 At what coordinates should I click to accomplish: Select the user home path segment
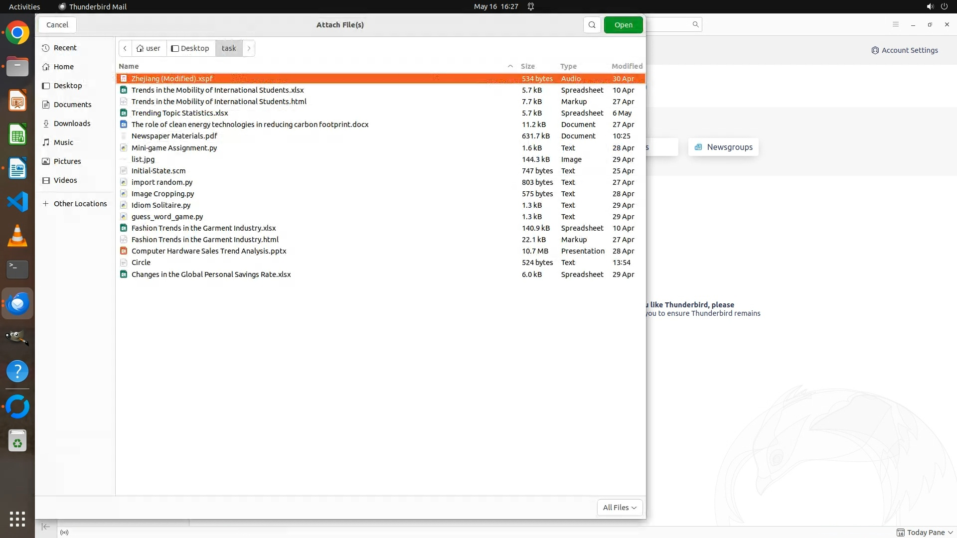coord(149,48)
